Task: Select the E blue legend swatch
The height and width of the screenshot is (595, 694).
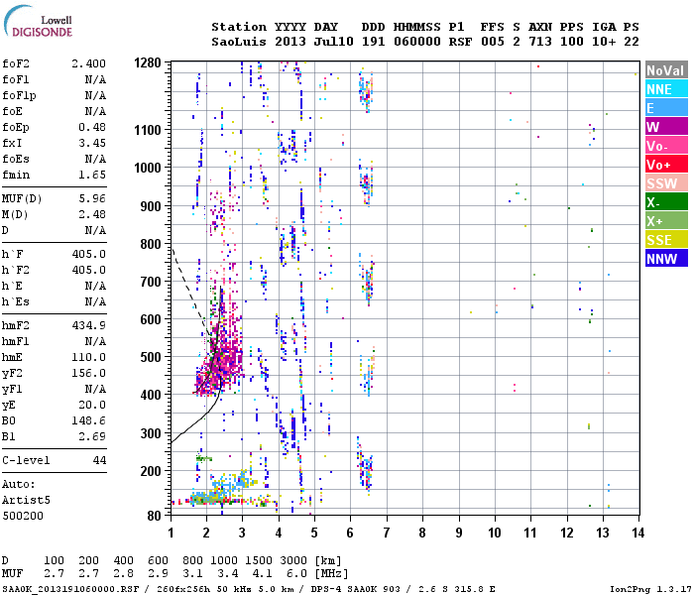Action: 666,107
